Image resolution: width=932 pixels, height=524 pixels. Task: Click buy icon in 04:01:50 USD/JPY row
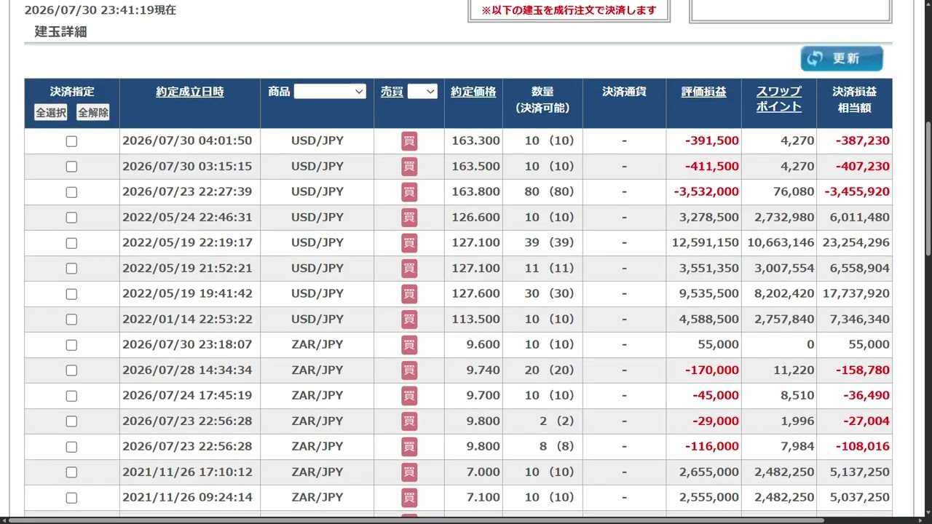(x=409, y=141)
